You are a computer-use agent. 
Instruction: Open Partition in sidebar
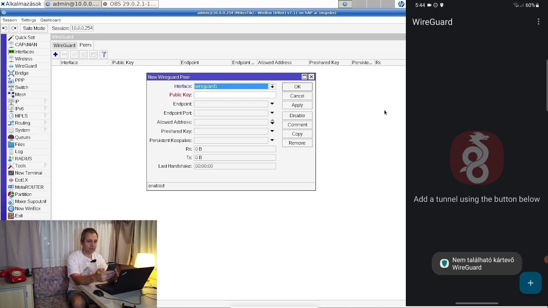tap(23, 194)
